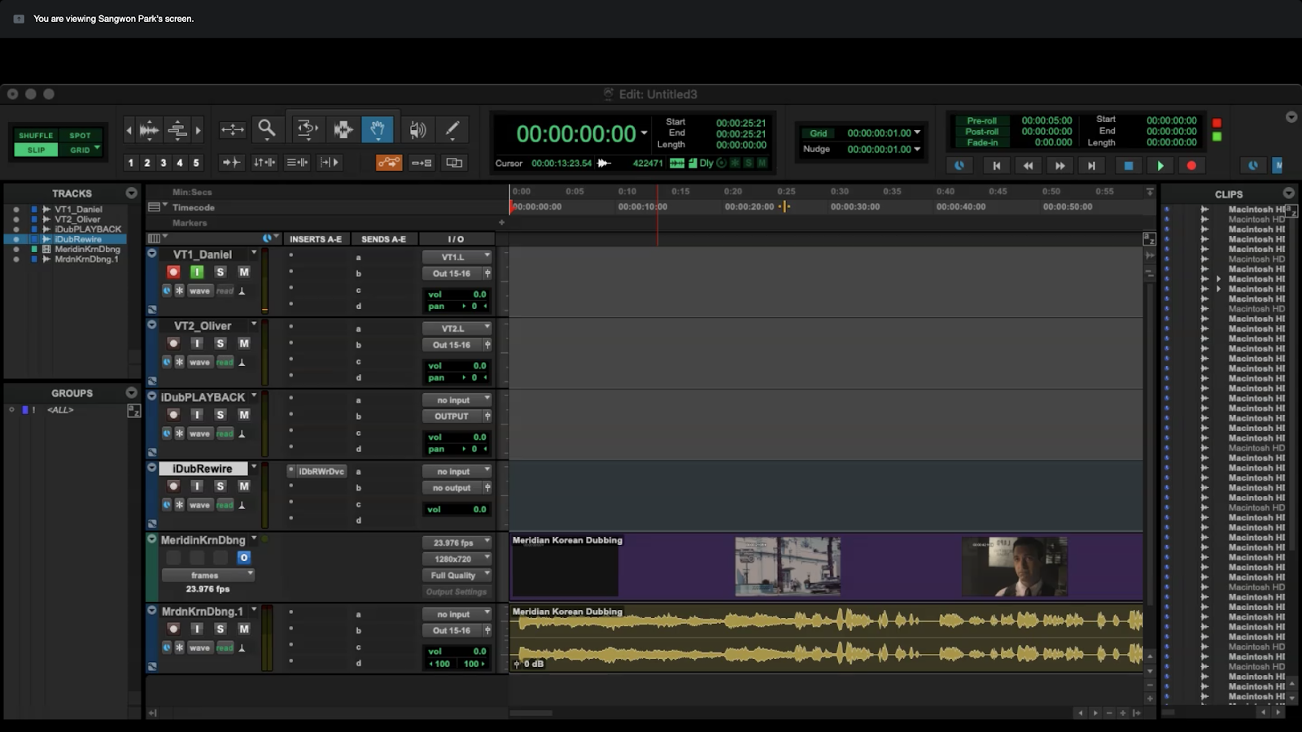
Task: Select the Grabber hand tool
Action: pos(378,129)
